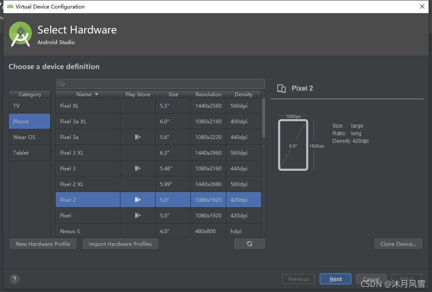Close the Virtual Device Configuration window
This screenshot has height=292, width=432.
pos(422,6)
